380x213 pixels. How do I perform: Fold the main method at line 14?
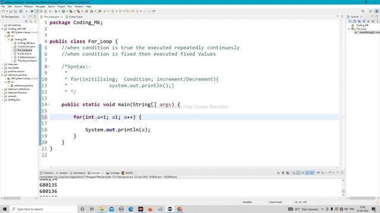click(48, 105)
